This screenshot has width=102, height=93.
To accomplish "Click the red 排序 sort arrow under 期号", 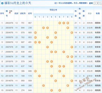I will tap(10, 13).
